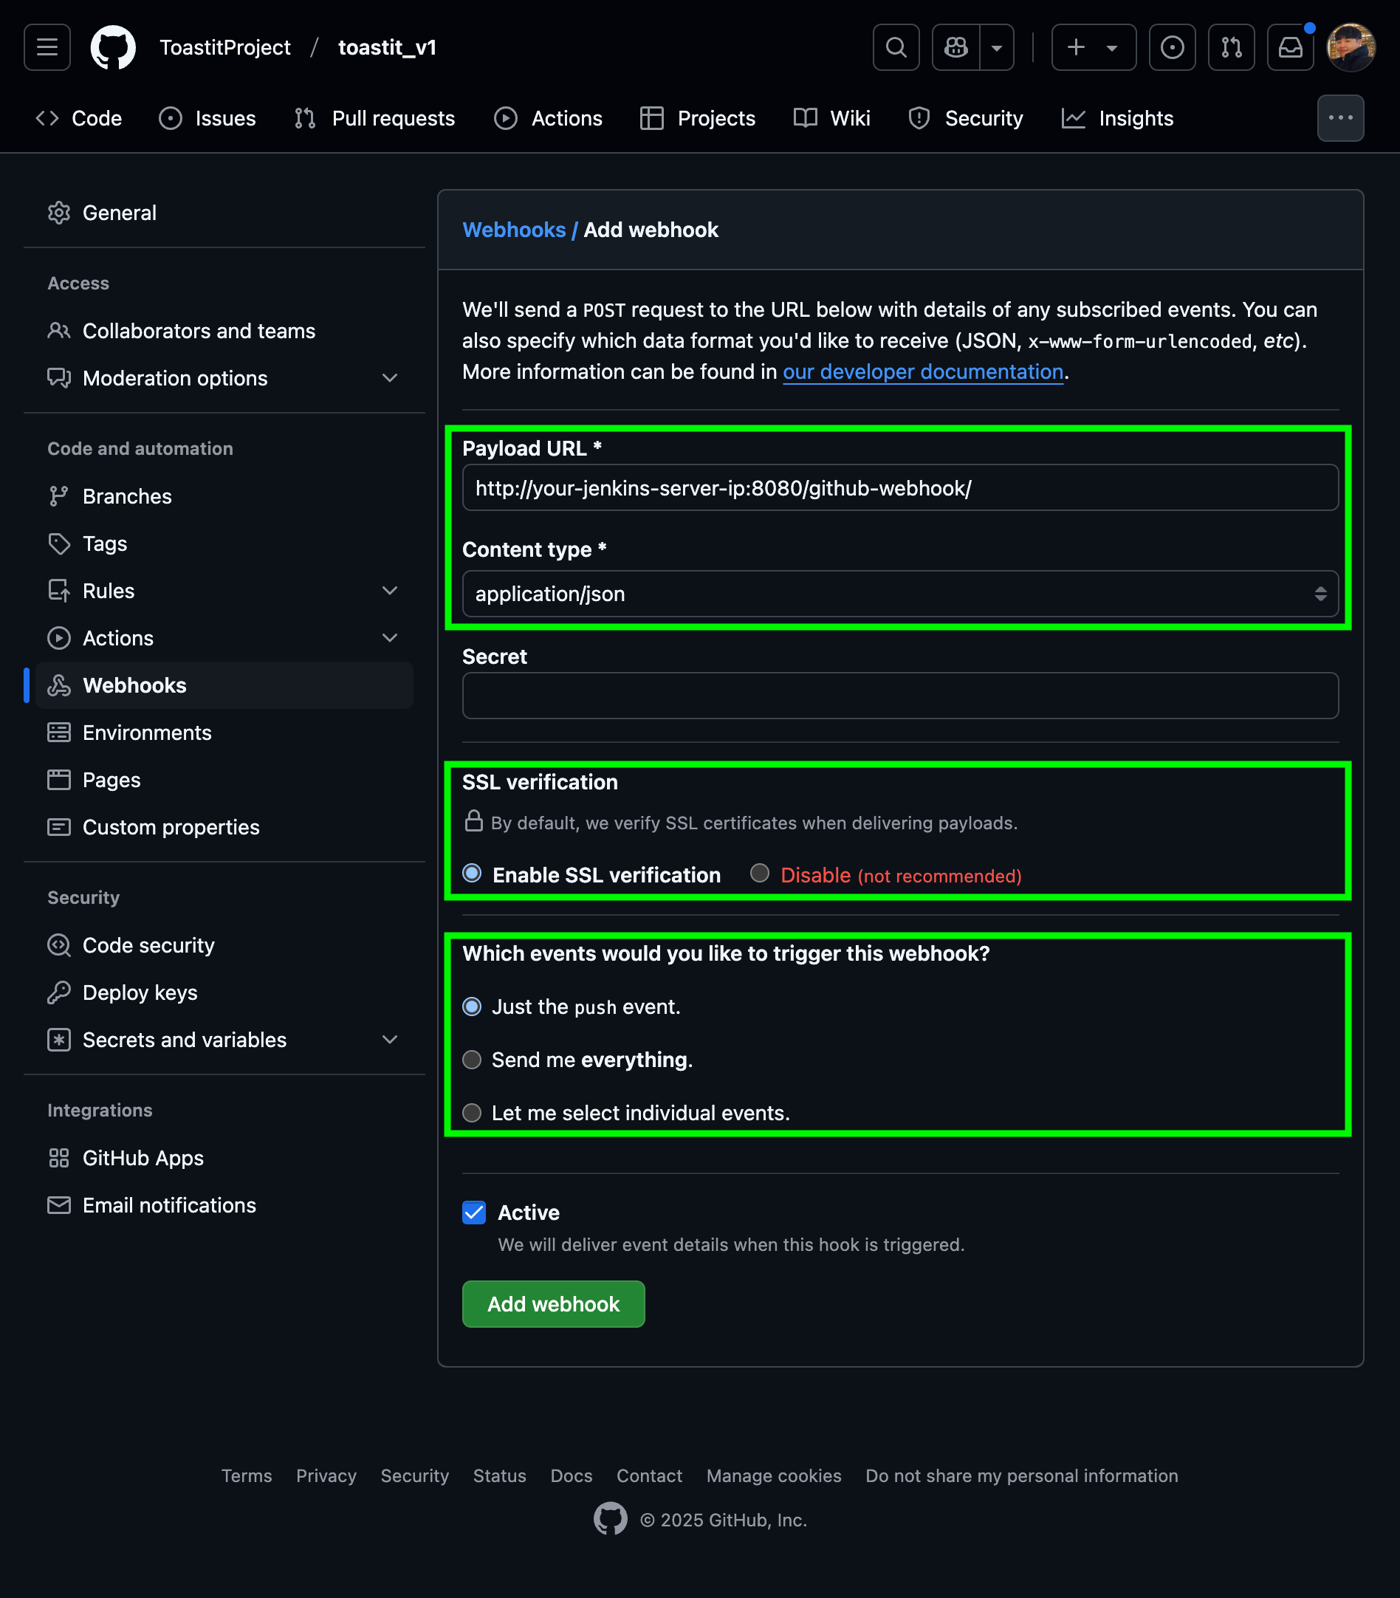This screenshot has width=1400, height=1598.
Task: Switch to the Wiki tab
Action: click(832, 118)
